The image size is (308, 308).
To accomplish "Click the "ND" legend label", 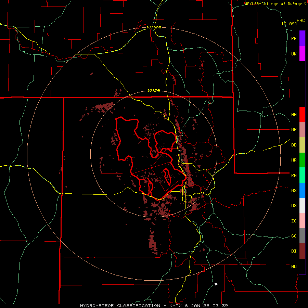I will pos(294,267).
